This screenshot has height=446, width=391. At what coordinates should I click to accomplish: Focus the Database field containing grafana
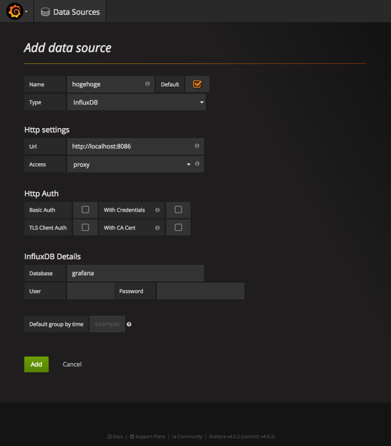click(x=135, y=273)
